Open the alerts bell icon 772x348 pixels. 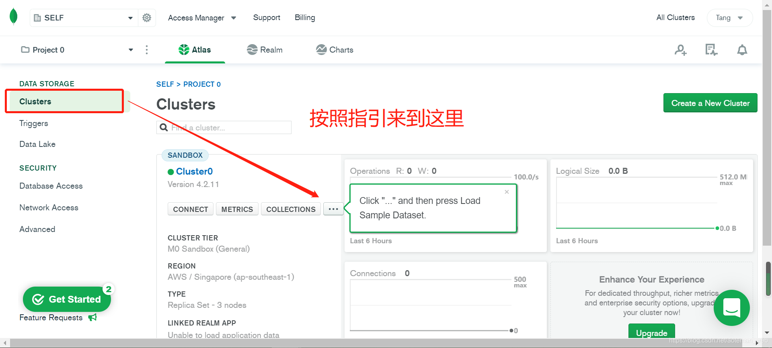click(x=742, y=50)
